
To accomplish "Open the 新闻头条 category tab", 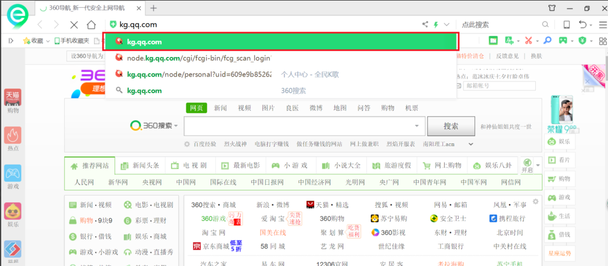I will pyautogui.click(x=140, y=166).
